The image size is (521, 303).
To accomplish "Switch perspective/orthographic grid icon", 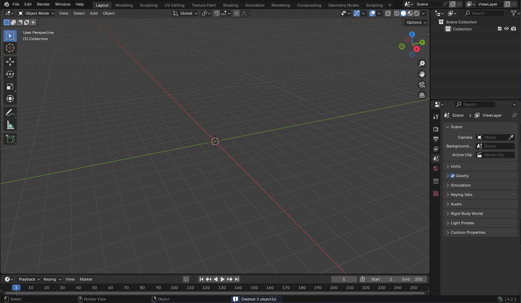I will (422, 95).
